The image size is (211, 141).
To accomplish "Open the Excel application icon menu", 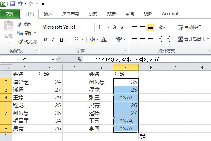I will coord(3,4).
